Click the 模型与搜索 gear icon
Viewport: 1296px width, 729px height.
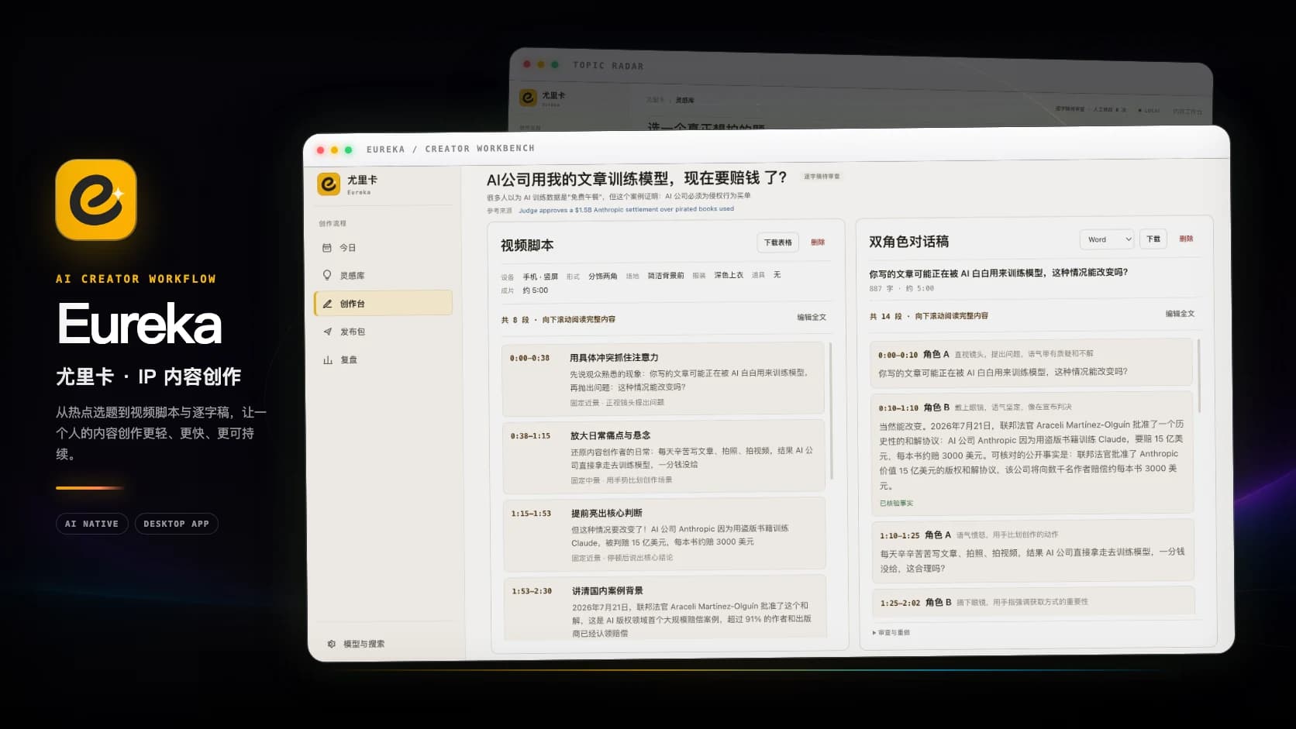tap(332, 644)
